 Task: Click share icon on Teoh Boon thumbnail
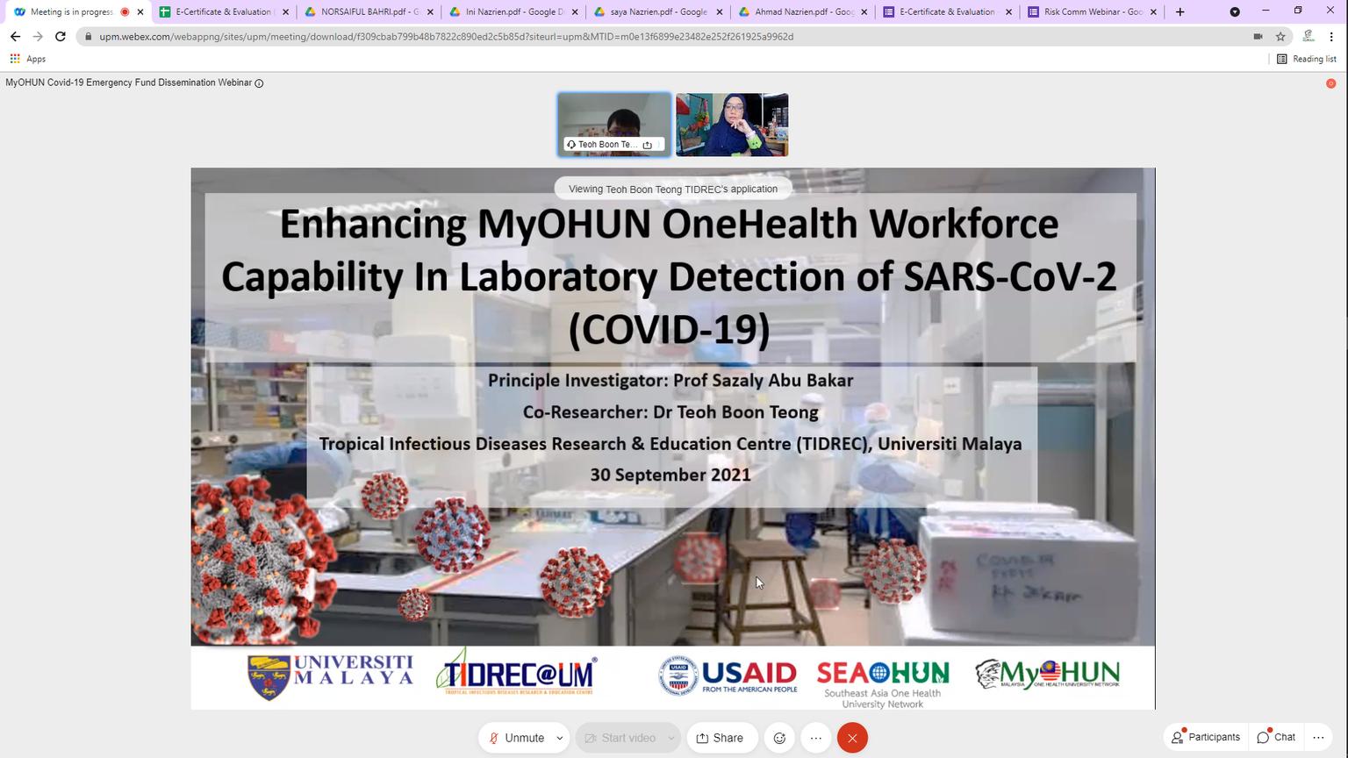[648, 145]
